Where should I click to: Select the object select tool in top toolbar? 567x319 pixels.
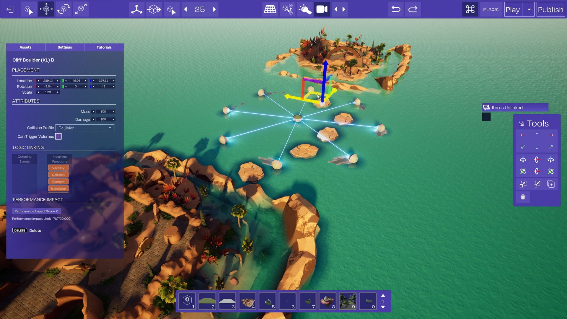point(29,9)
